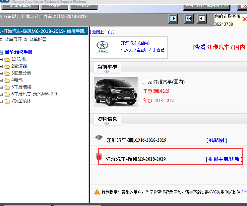Click the split both panels icon
Image resolution: width=247 pixels, height=206 pixels.
(189, 19)
